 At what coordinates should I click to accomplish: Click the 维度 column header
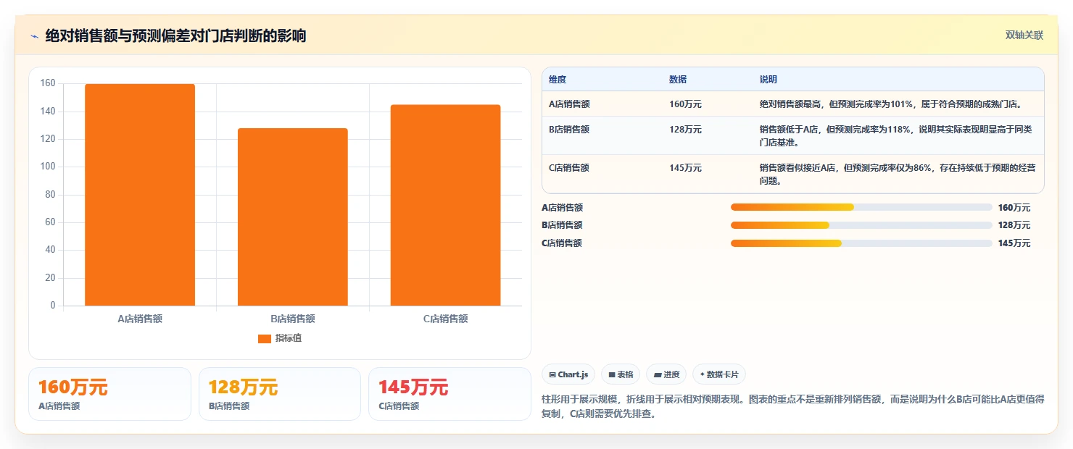pos(558,80)
